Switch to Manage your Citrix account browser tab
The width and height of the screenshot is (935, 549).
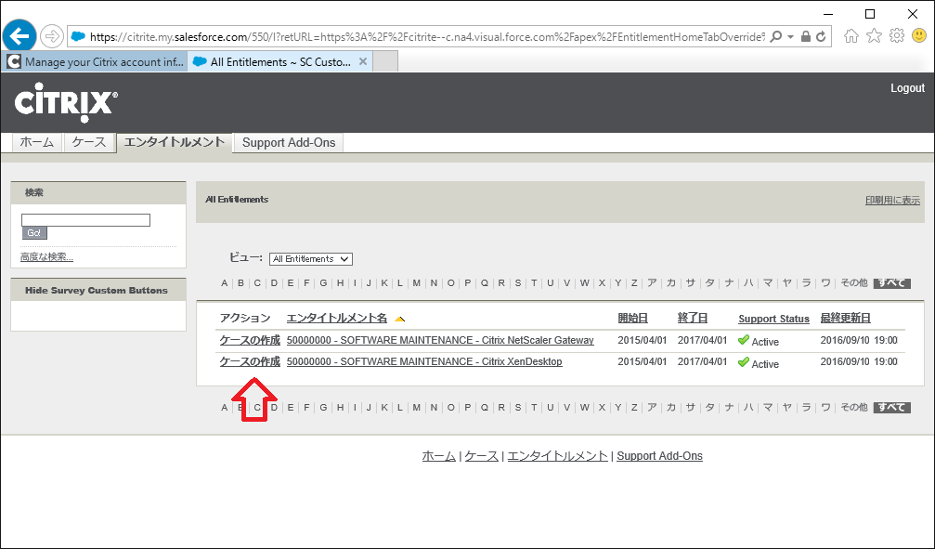pyautogui.click(x=97, y=62)
